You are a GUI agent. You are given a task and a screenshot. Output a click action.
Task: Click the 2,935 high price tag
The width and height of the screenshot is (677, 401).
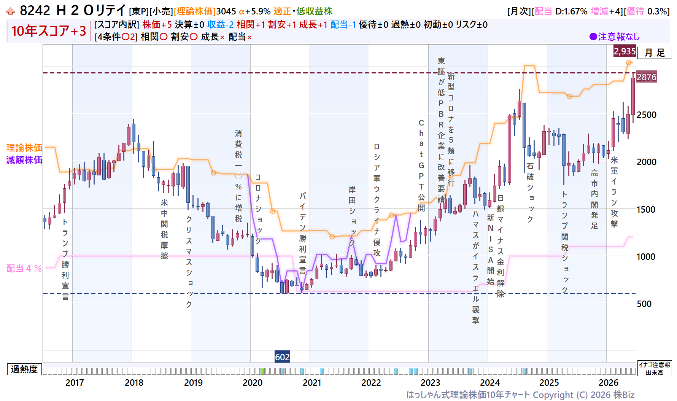[625, 51]
